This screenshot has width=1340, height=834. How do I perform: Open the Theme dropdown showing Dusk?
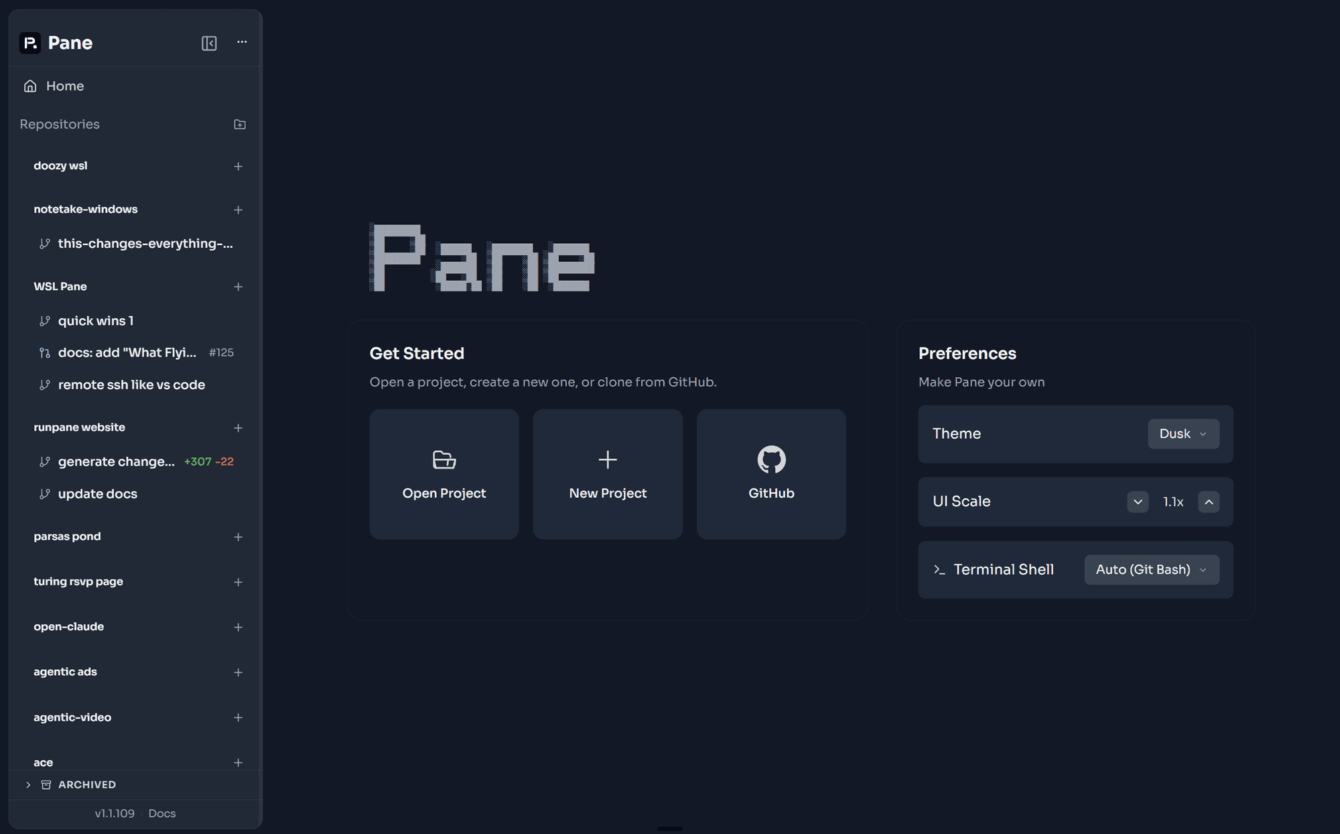[1183, 433]
